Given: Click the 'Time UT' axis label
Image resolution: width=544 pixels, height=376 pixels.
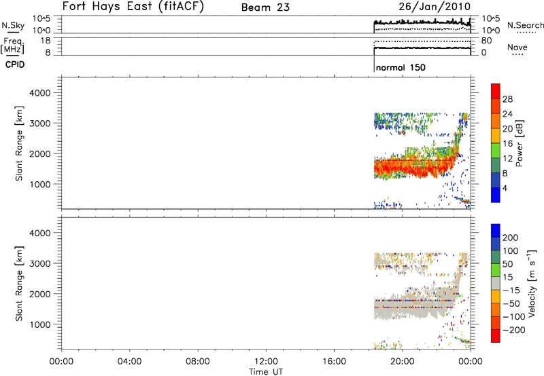Looking at the screenshot, I should coord(266,372).
